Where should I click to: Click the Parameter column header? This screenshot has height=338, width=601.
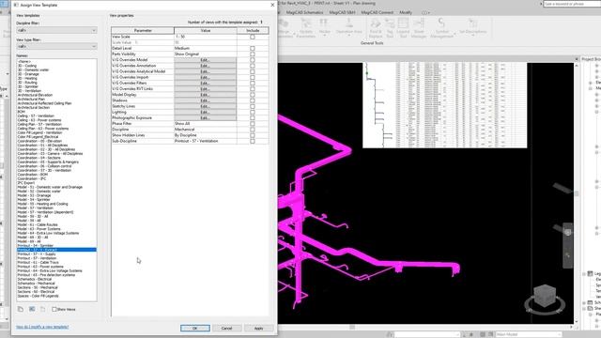click(143, 30)
